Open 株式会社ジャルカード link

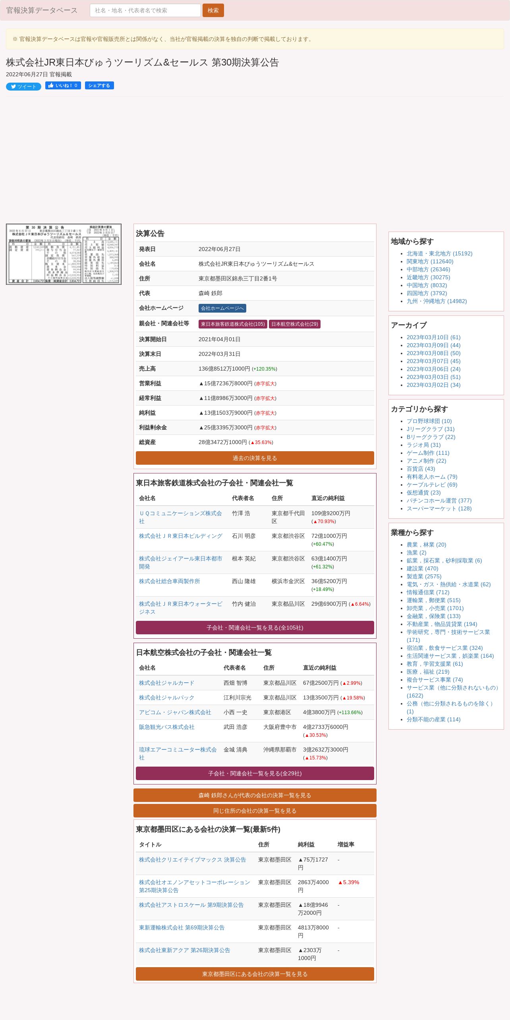[x=166, y=683]
